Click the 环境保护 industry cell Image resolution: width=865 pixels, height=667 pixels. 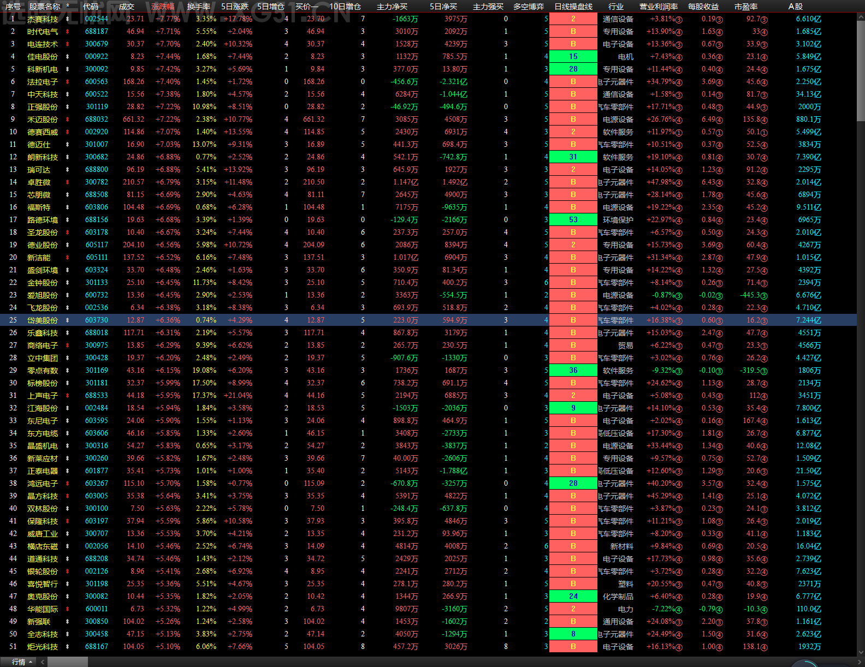(x=618, y=220)
